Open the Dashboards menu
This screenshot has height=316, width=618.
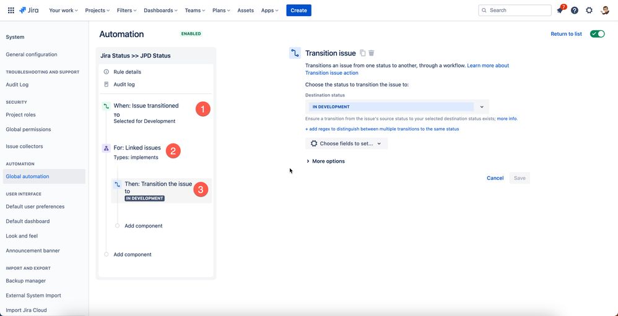click(x=160, y=11)
